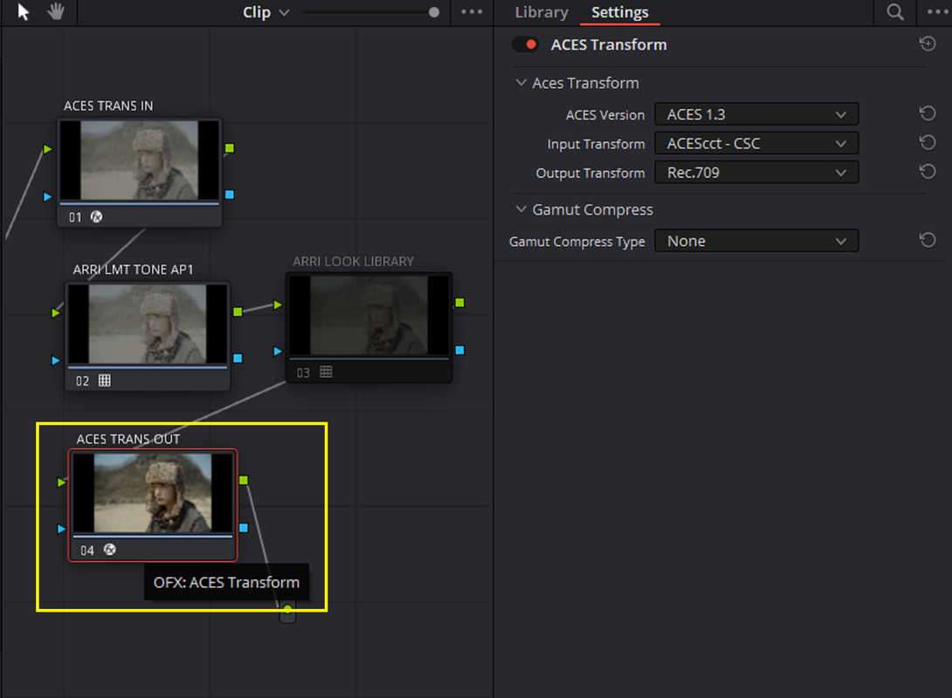Click node 02's blue key input connector
This screenshot has height=698, width=952.
(x=56, y=360)
